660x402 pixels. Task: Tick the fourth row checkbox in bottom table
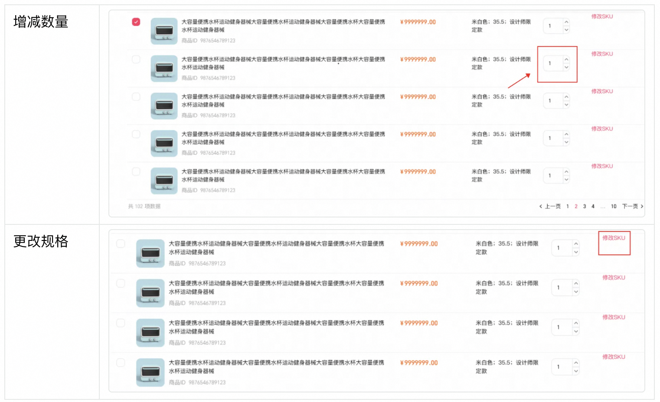point(121,363)
